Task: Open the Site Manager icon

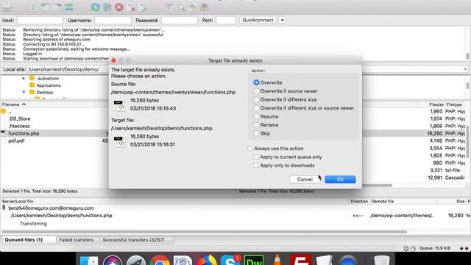Action: (7, 7)
